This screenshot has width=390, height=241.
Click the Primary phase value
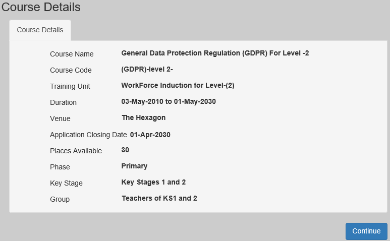[134, 166]
